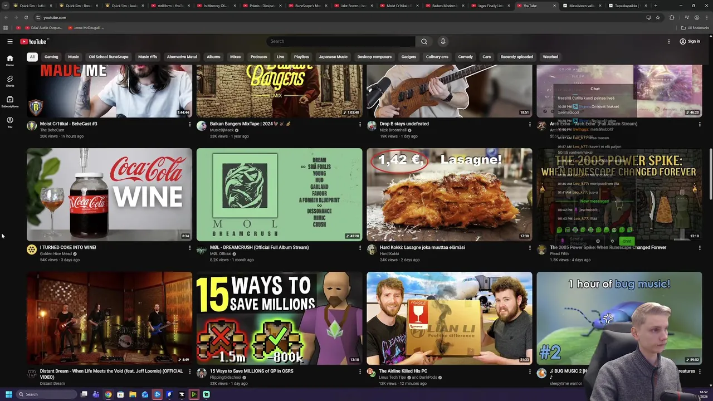
Task: Select the All filter chip
Action: click(x=32, y=57)
